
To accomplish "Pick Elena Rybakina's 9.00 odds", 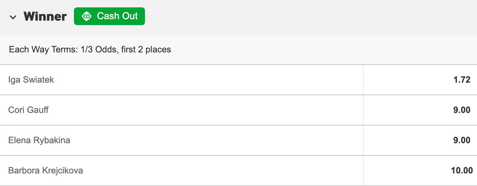I will 420,140.
